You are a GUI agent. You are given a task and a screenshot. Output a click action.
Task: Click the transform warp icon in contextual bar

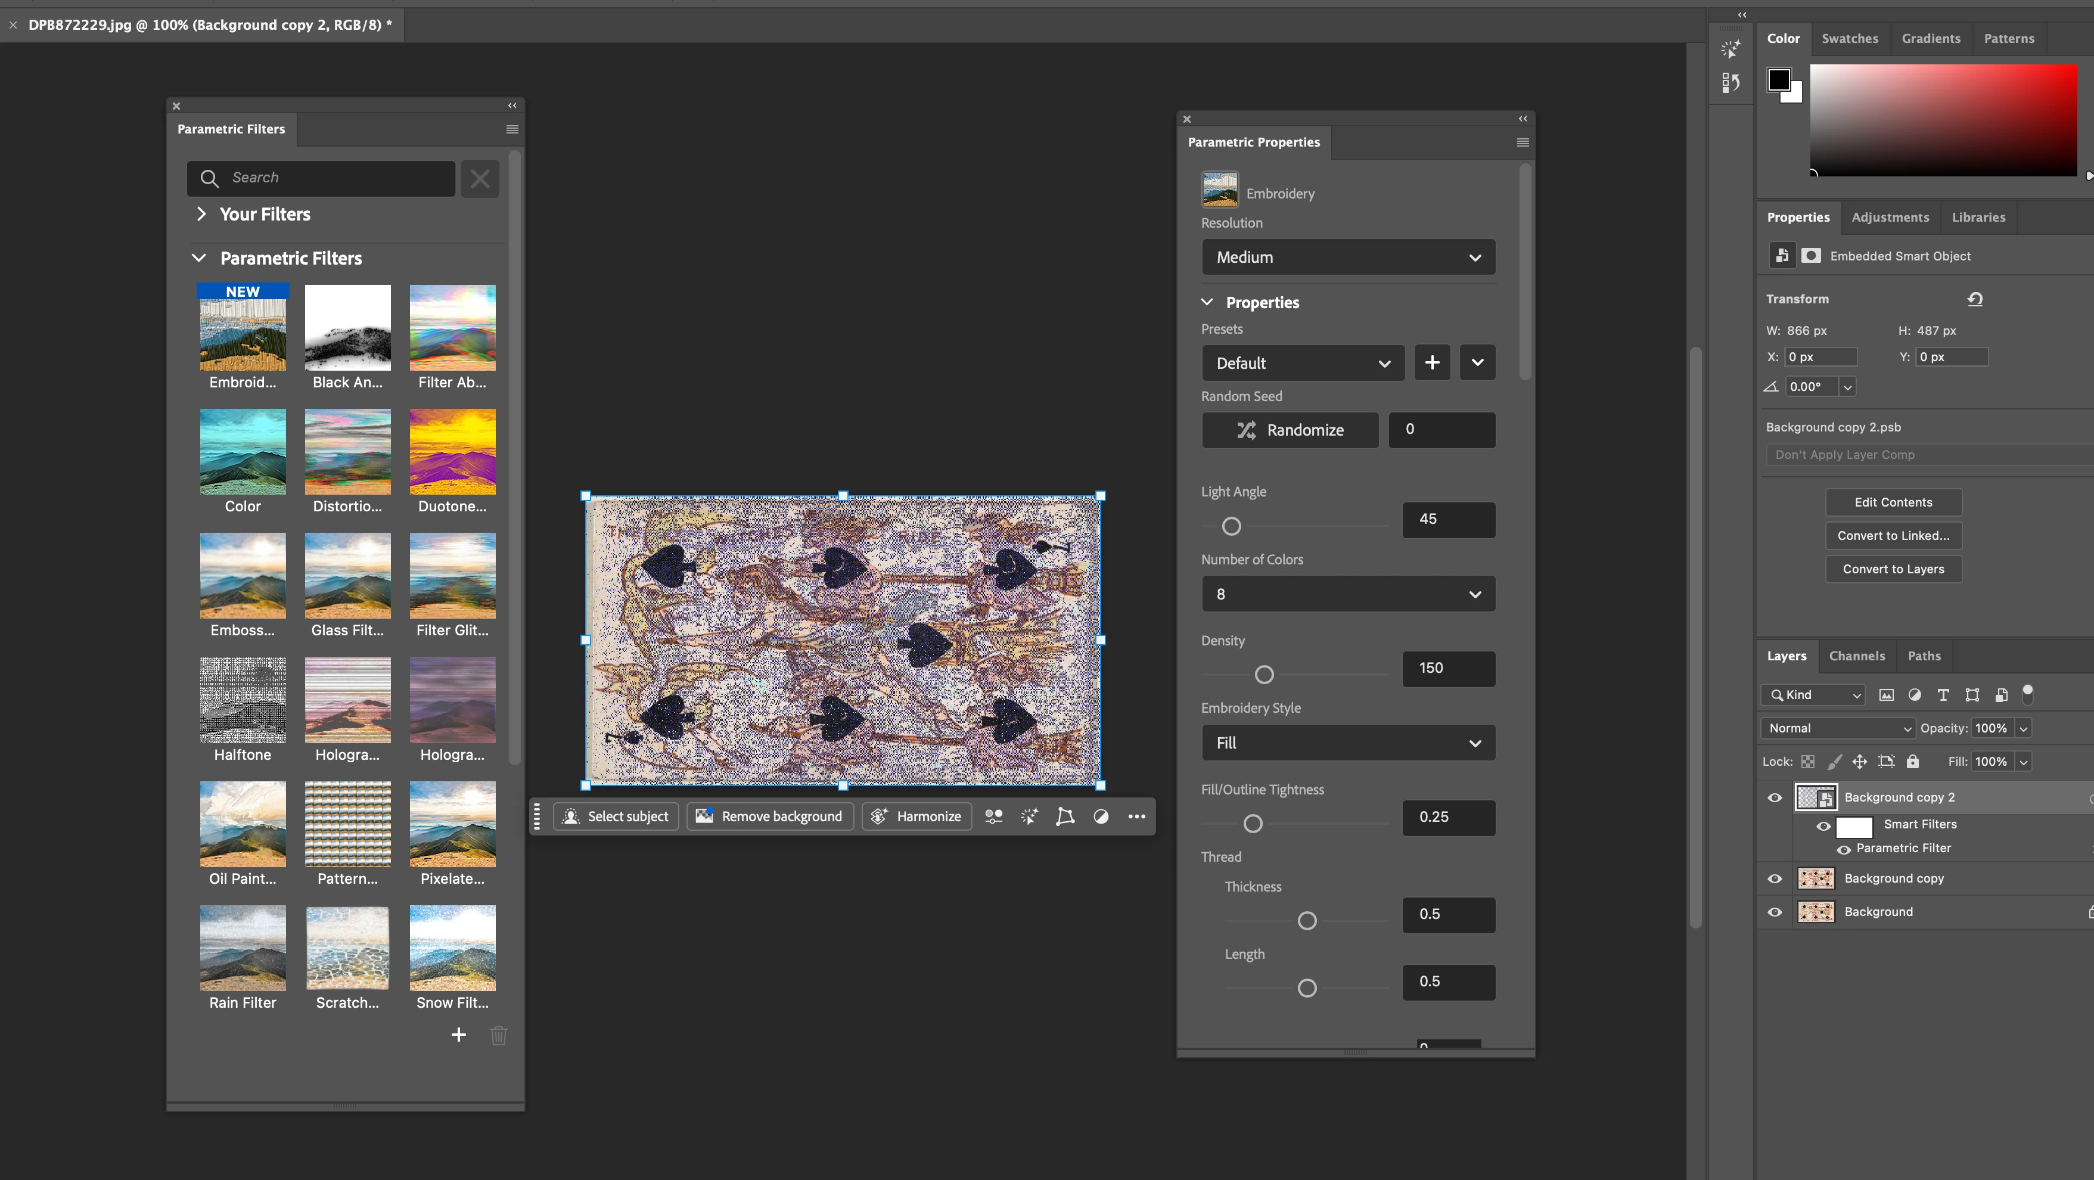[x=1065, y=816]
